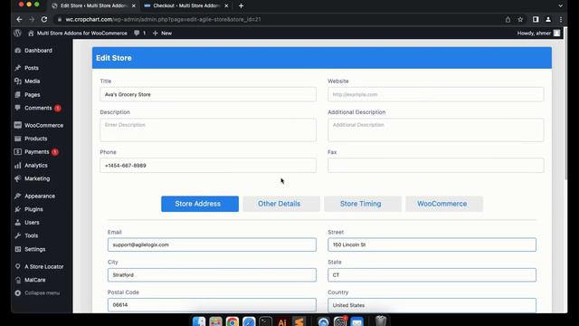Open Mail from the Dock
This screenshot has height=326, width=579.
coord(357,321)
